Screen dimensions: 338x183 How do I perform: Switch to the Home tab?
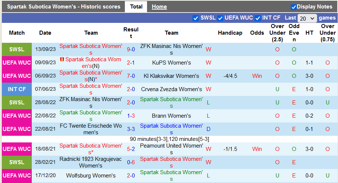[x=159, y=7]
